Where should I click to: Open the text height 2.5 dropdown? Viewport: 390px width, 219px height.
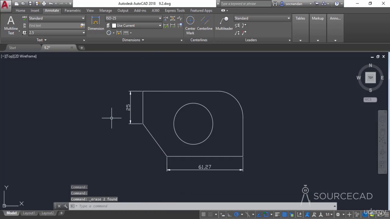(x=83, y=33)
